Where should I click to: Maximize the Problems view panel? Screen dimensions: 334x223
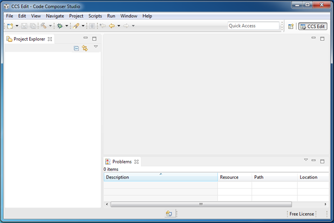click(x=323, y=161)
